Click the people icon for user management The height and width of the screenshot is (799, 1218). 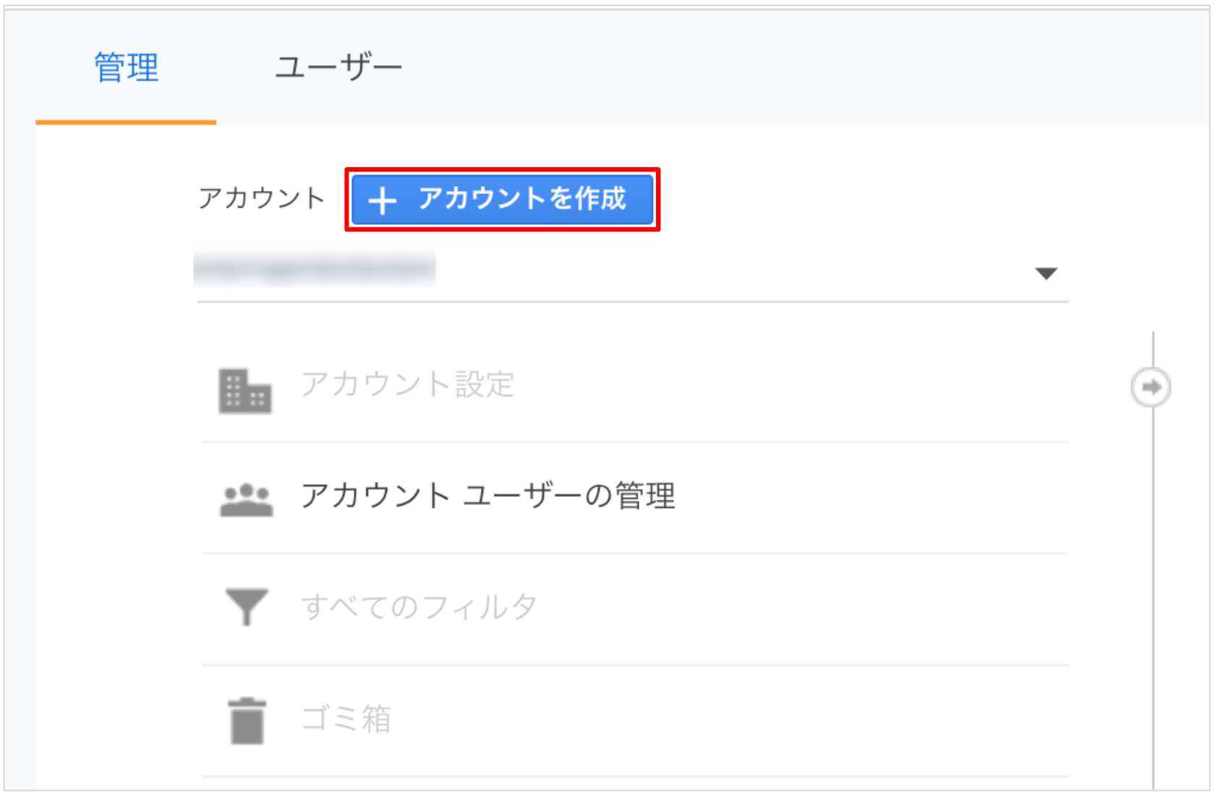pyautogui.click(x=246, y=499)
